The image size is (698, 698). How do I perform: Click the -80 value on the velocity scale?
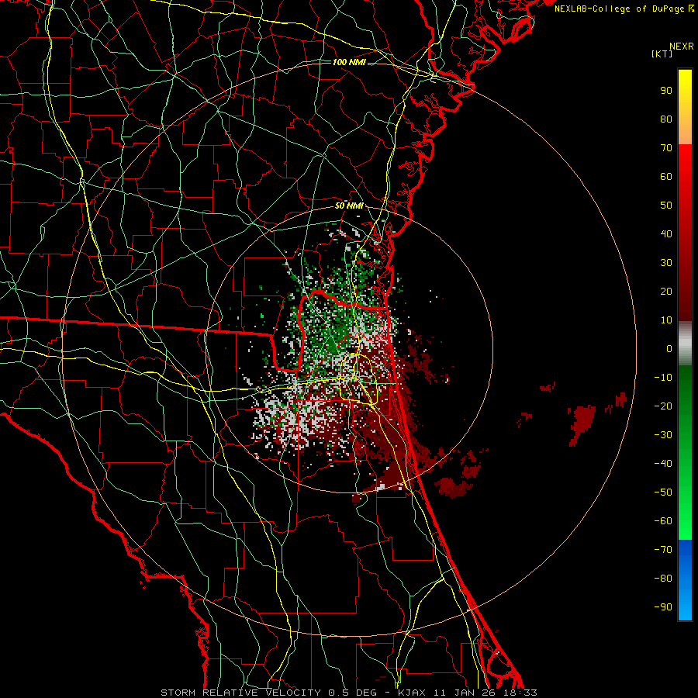663,579
